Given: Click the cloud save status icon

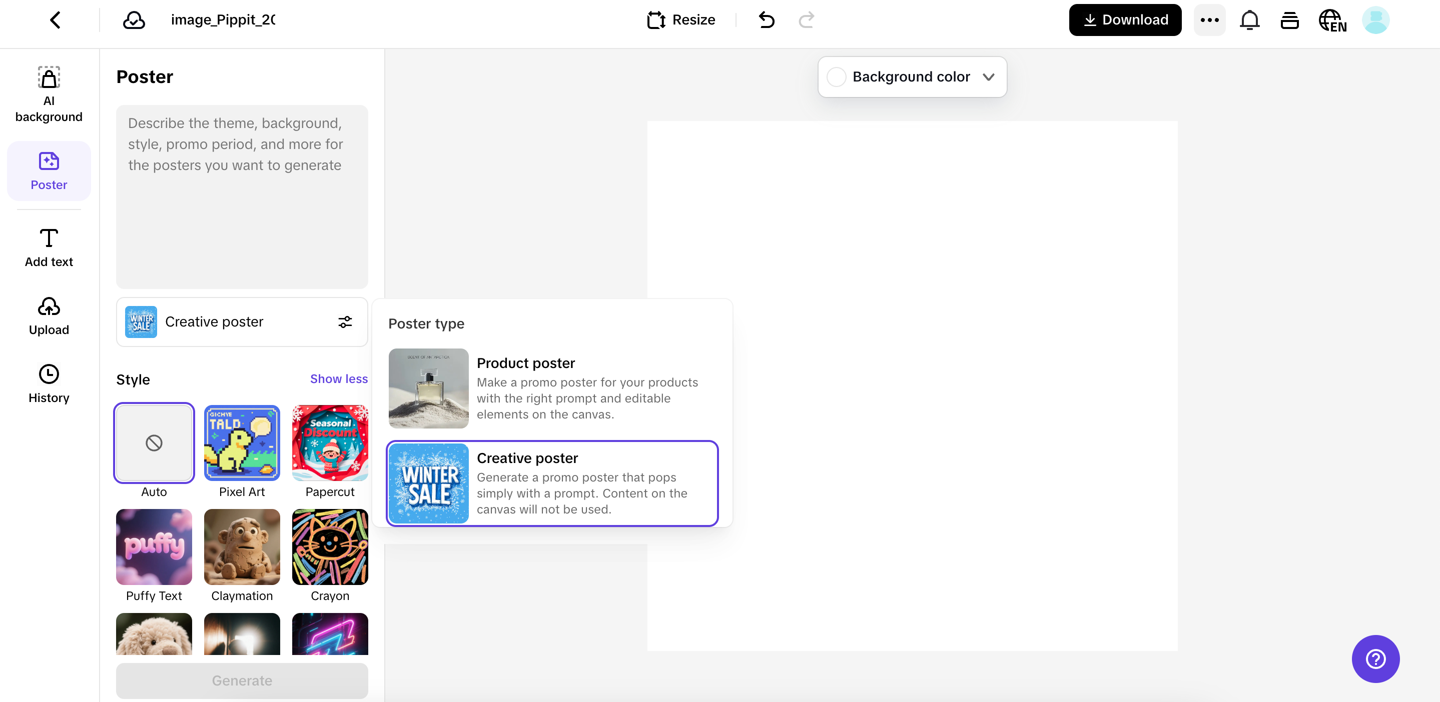Looking at the screenshot, I should [134, 20].
